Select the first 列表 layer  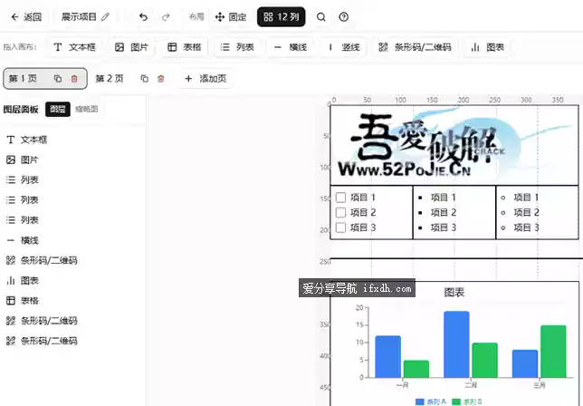click(72, 180)
